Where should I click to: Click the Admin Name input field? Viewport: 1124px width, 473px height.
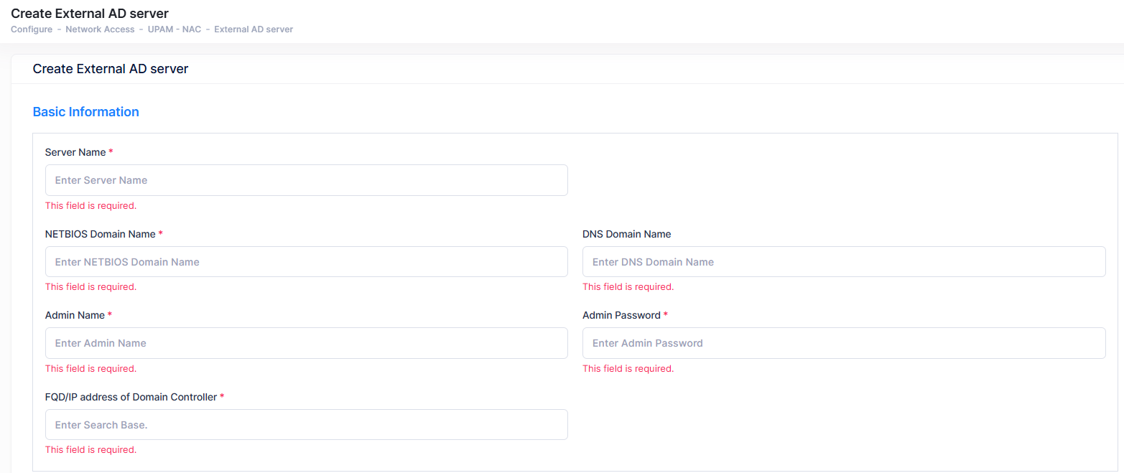[306, 343]
